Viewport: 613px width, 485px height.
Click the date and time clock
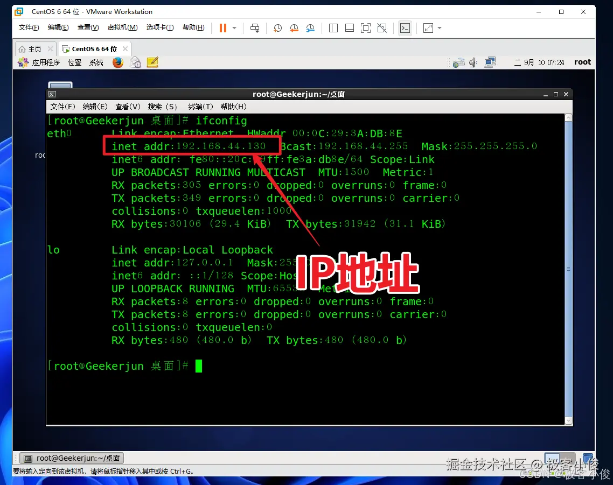point(539,62)
